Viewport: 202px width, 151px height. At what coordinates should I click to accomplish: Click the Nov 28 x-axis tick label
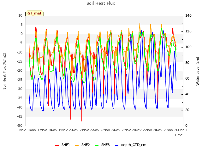(151, 130)
